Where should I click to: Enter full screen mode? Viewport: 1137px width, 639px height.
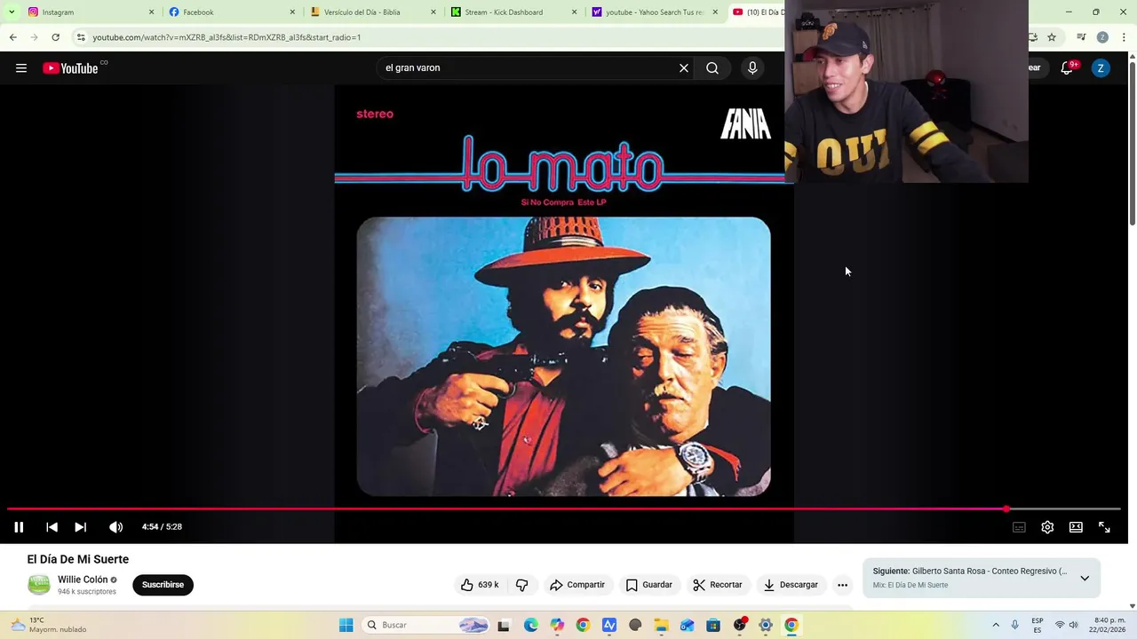(x=1104, y=527)
